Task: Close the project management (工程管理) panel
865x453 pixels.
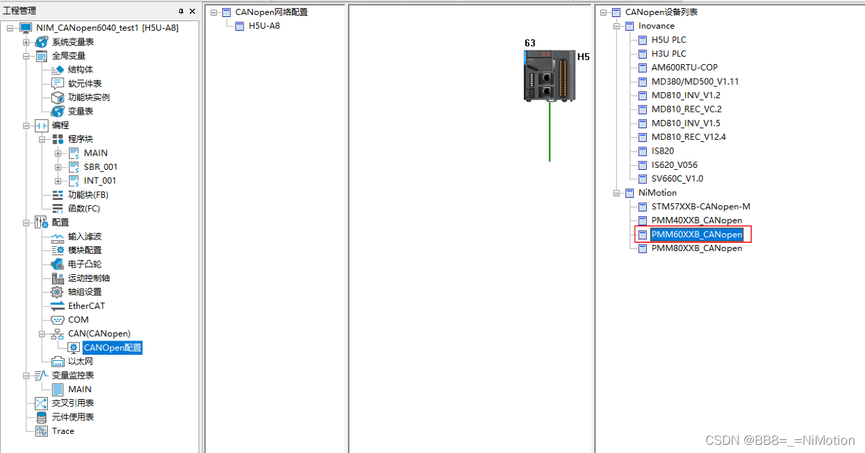Action: click(192, 12)
